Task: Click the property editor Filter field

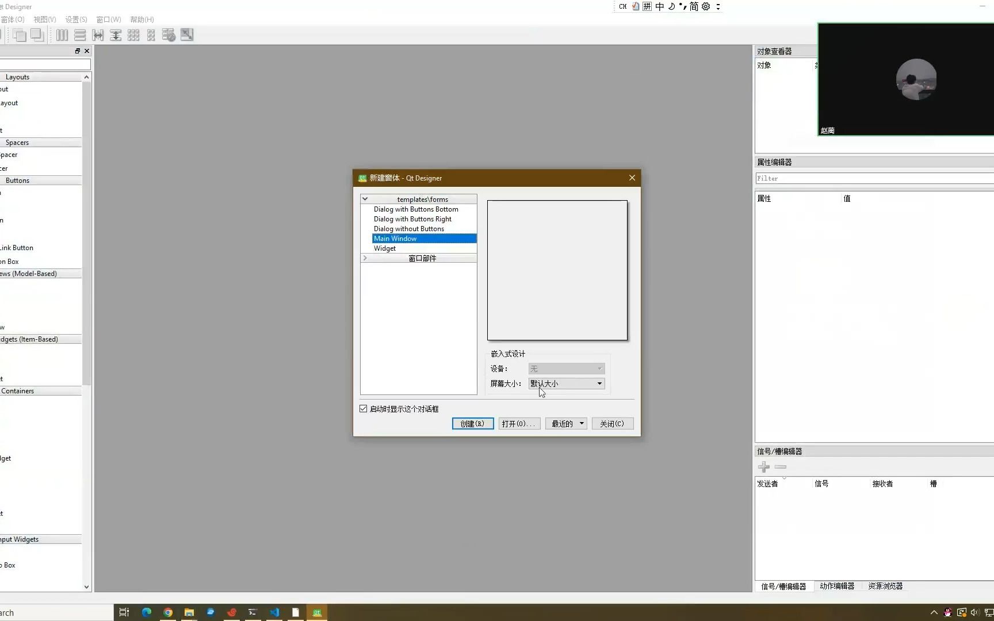Action: 874,178
